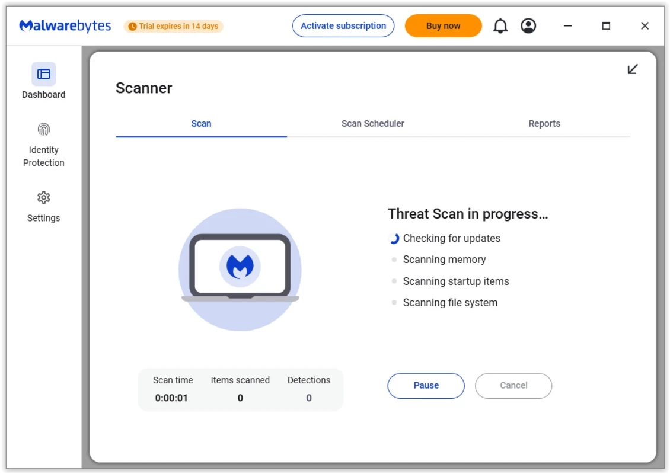Click the Checking for updates spinner

pos(394,239)
